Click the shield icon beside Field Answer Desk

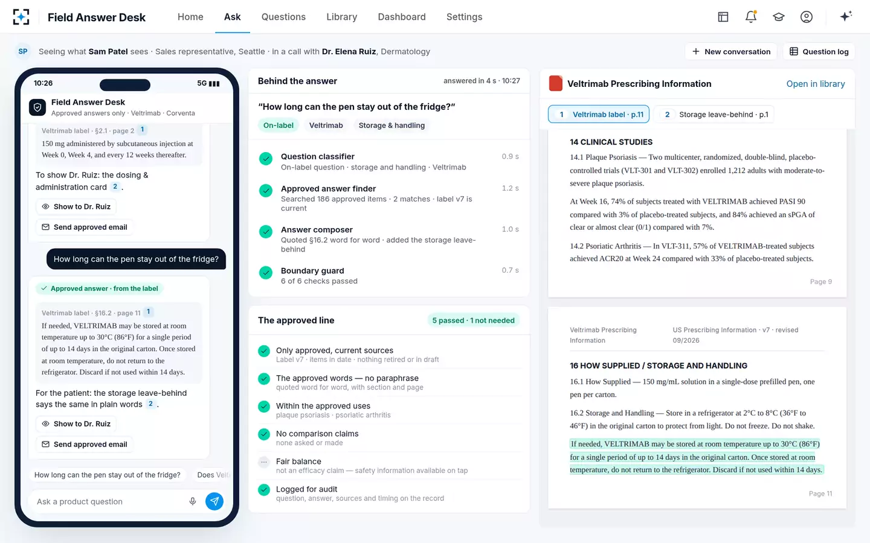point(37,107)
